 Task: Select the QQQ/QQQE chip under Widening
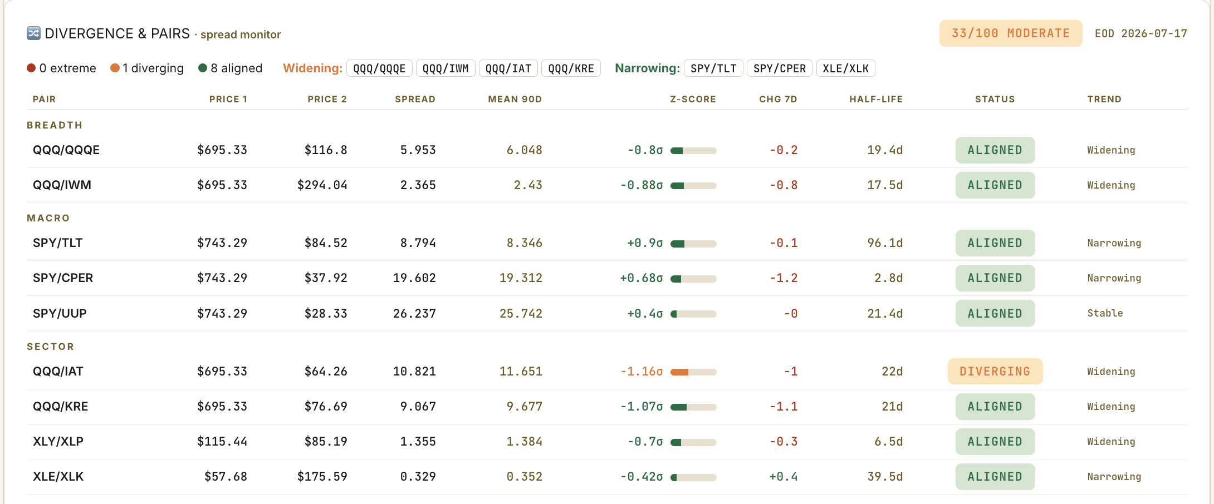[x=379, y=68]
